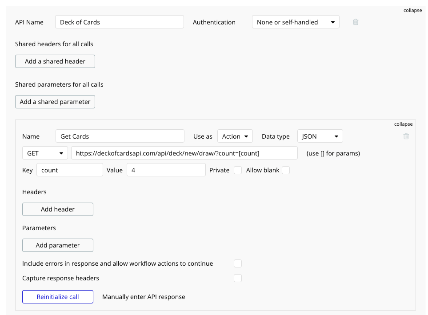
Task: Open Manually enter API response link
Action: [144, 297]
